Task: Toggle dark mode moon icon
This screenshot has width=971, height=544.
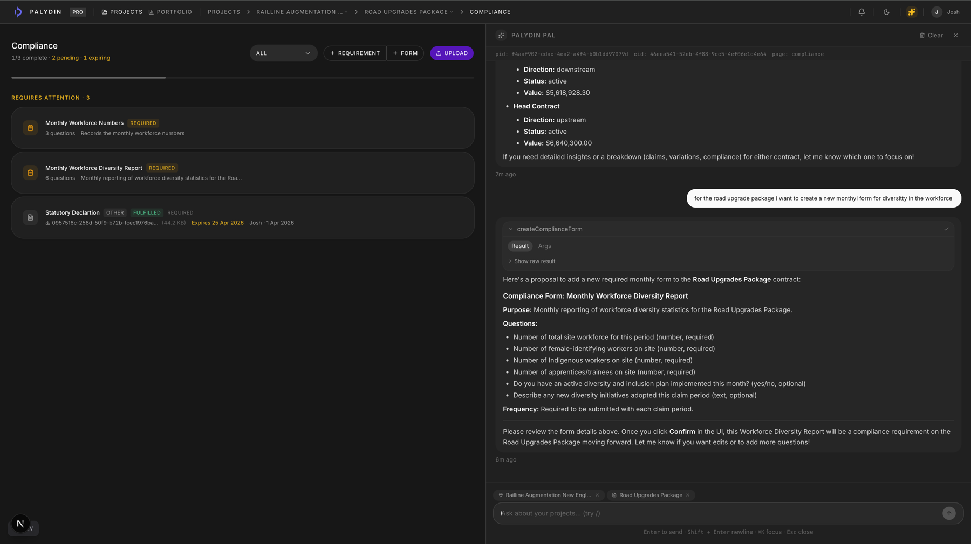Action: [x=886, y=12]
